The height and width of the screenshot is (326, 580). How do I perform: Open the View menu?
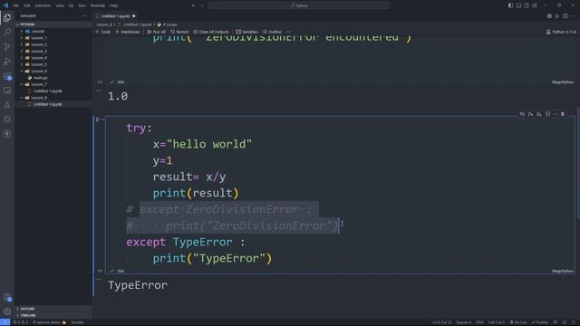[60, 5]
